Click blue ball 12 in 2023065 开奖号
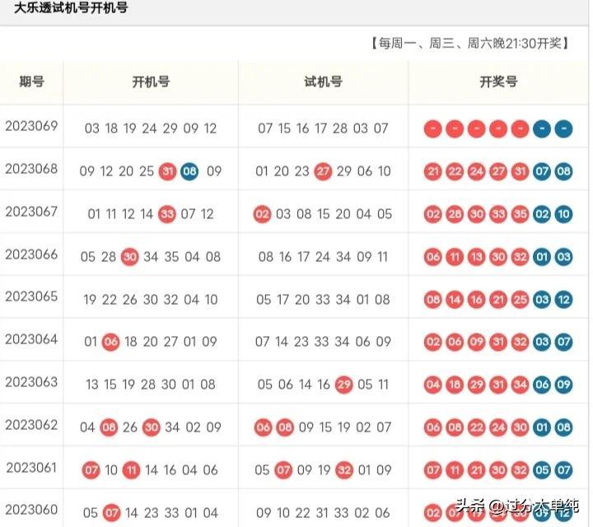 click(563, 300)
